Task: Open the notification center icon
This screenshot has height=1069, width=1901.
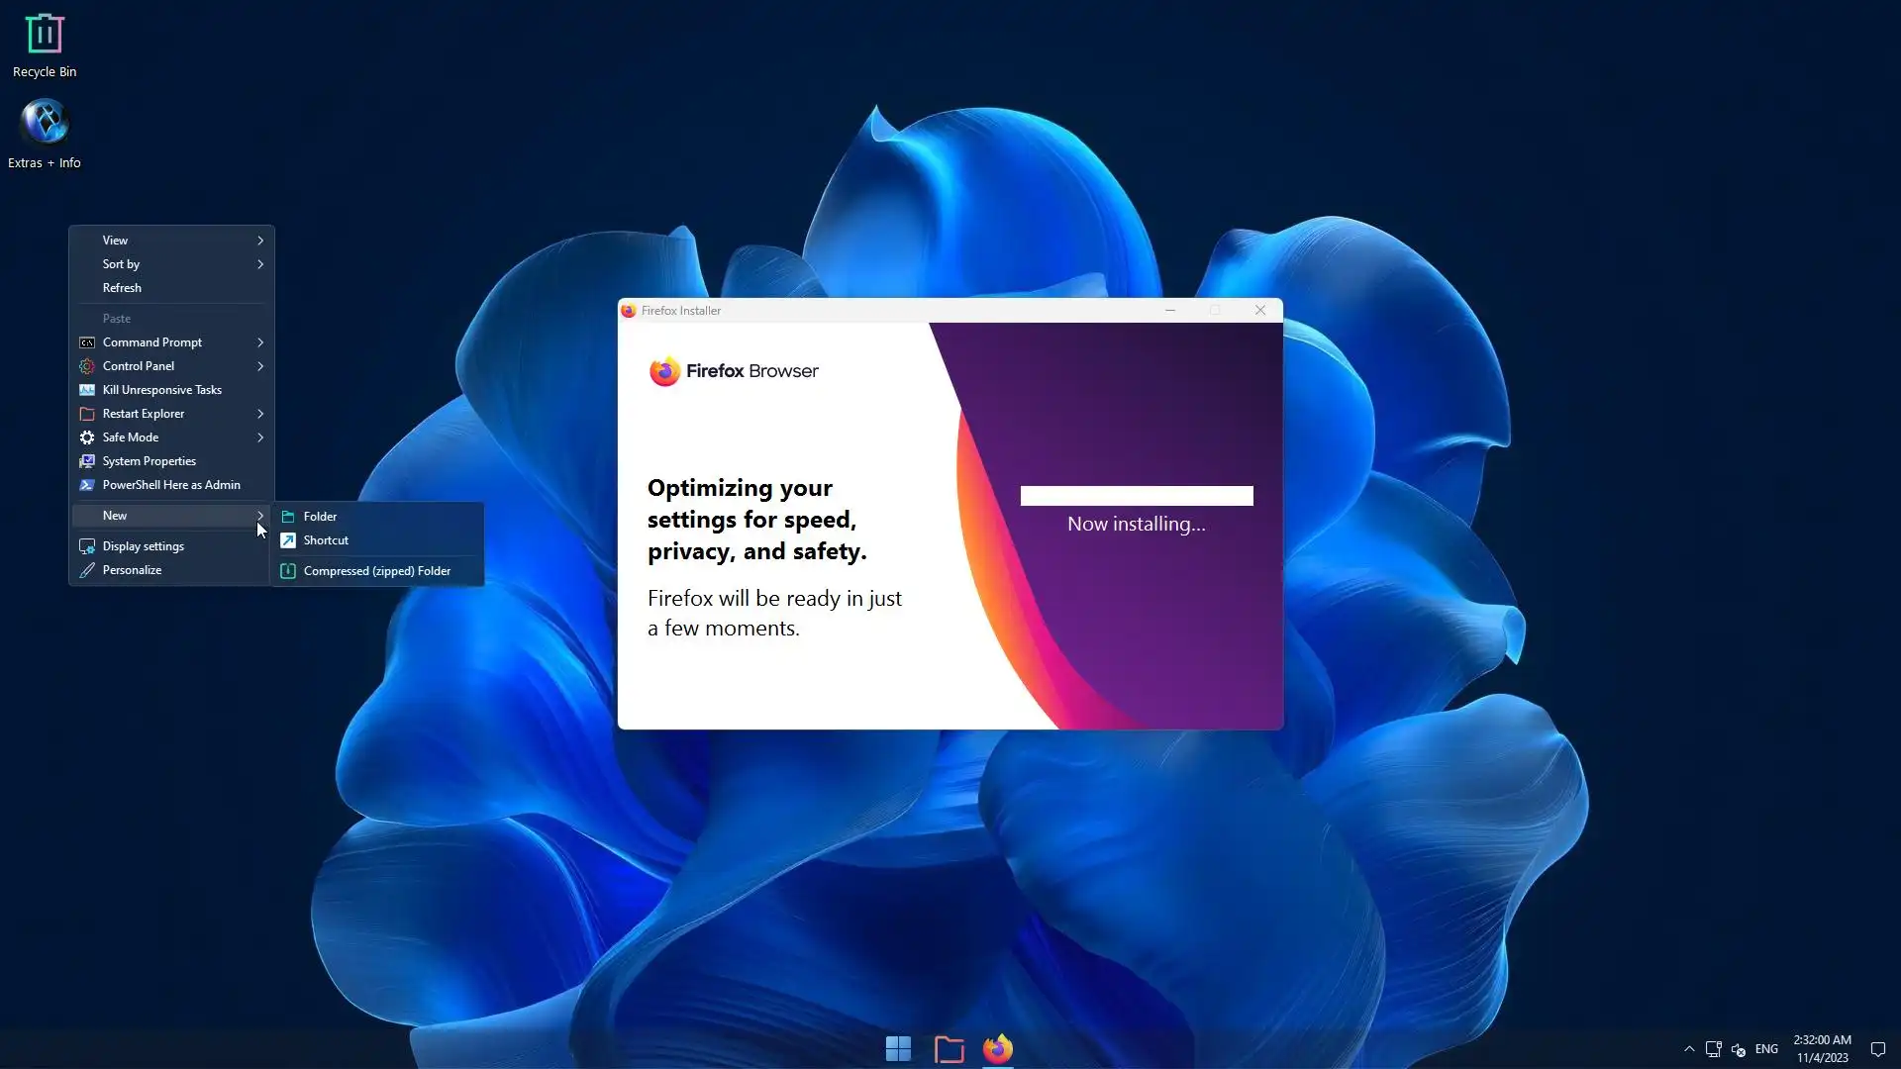Action: pyautogui.click(x=1877, y=1049)
